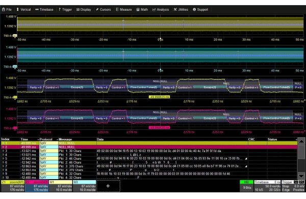This screenshot has height=199, width=306.
Task: Click row 10 time value -12.480 ms
Action: [x=28, y=178]
